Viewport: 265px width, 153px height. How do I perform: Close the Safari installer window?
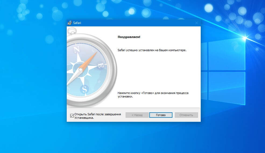click(197, 23)
